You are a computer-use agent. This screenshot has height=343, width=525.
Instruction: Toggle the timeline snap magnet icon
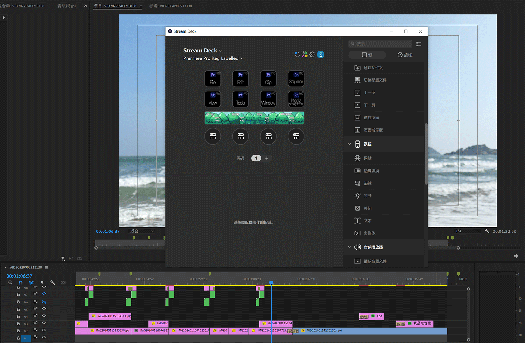pyautogui.click(x=21, y=282)
